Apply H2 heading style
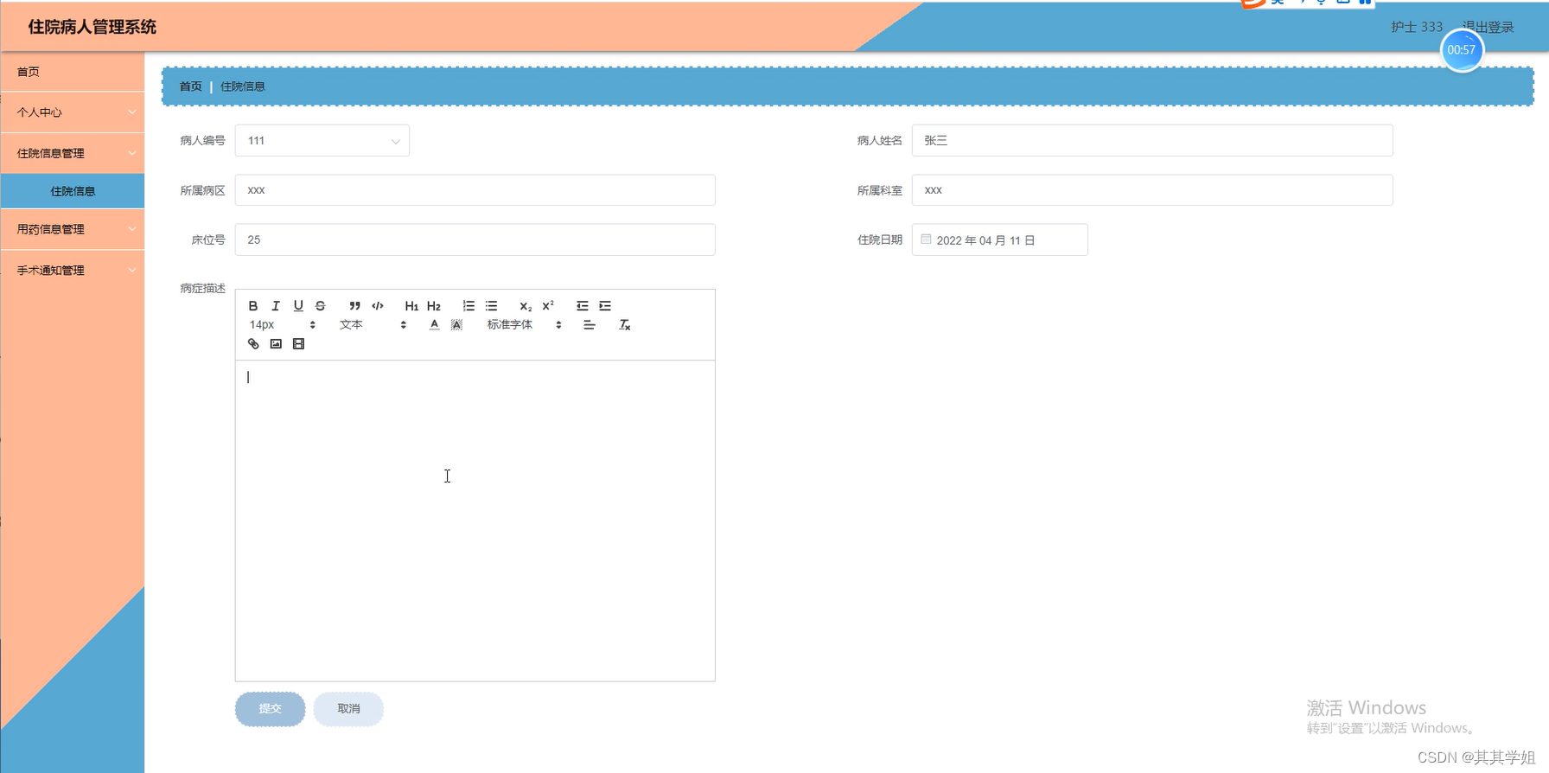This screenshot has width=1549, height=773. (x=434, y=306)
